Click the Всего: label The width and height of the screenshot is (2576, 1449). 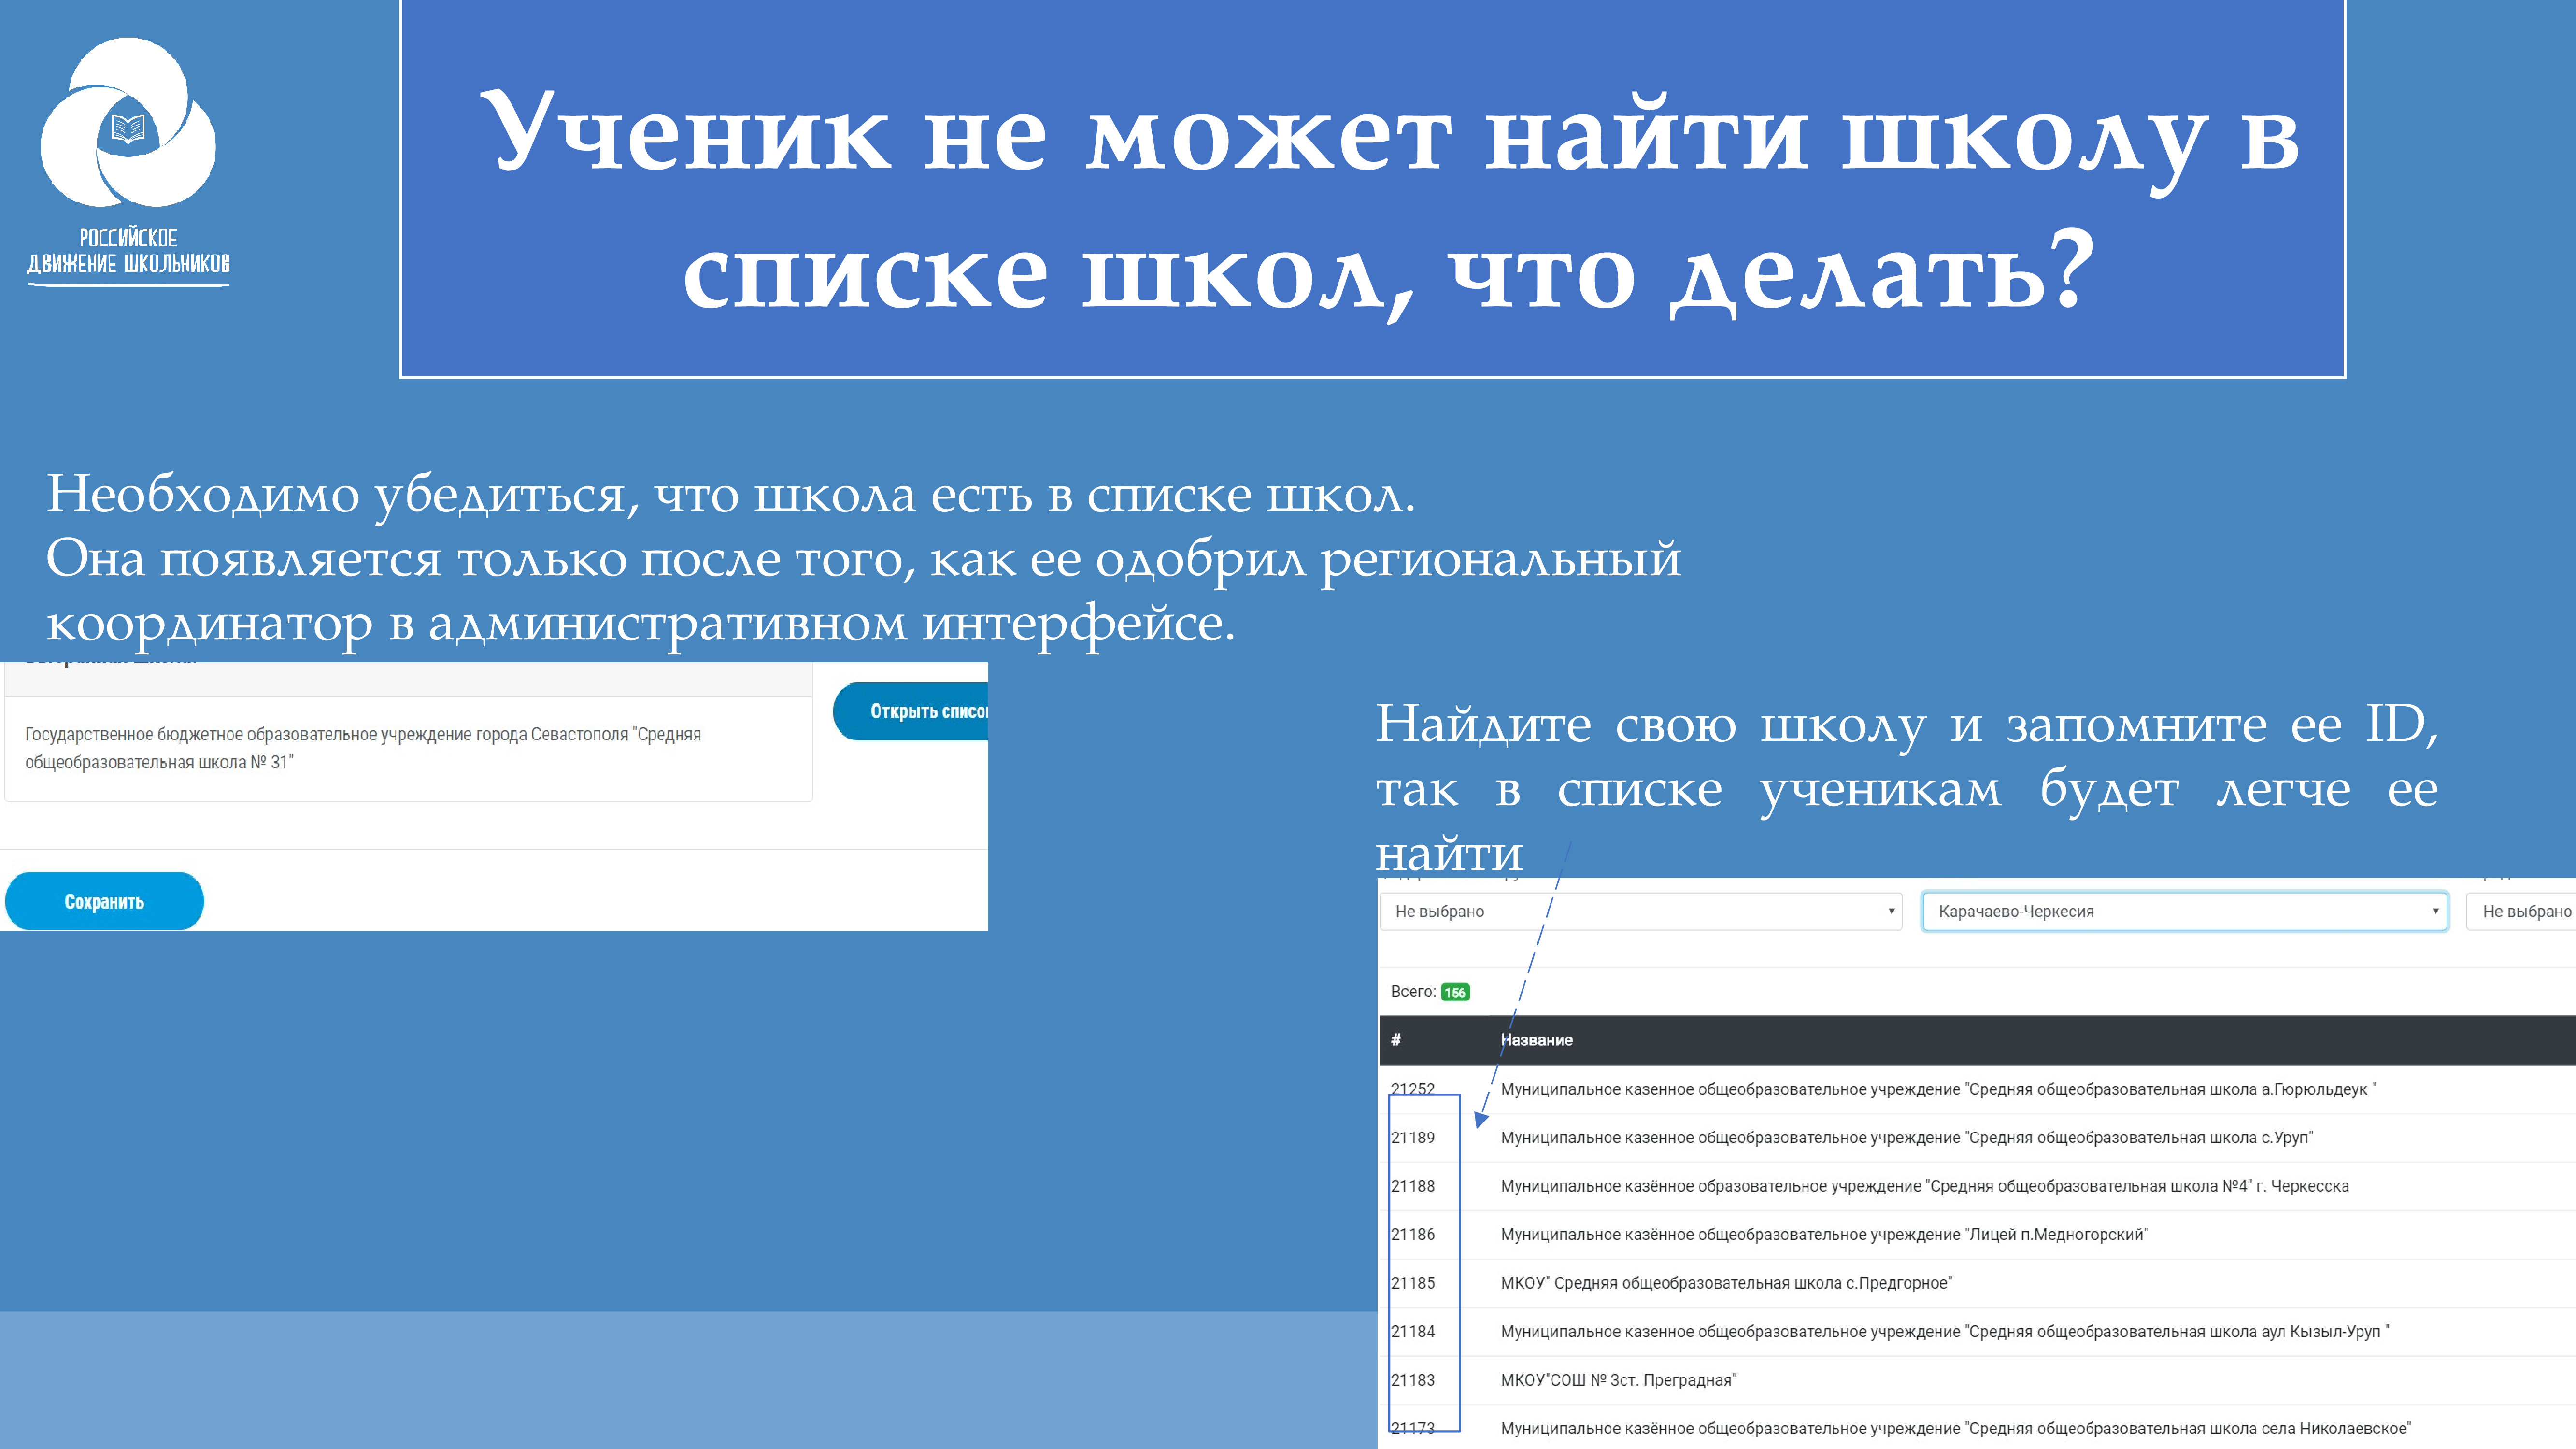1413,992
